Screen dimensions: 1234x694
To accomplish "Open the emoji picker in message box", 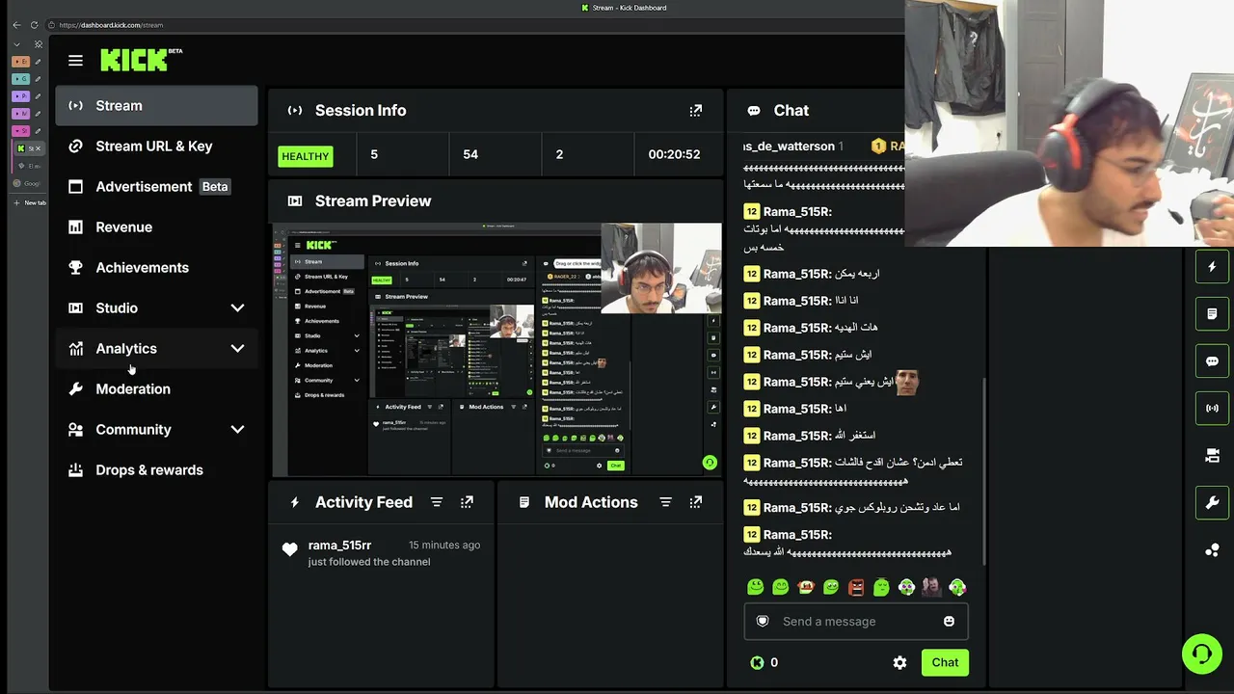I will [x=949, y=622].
